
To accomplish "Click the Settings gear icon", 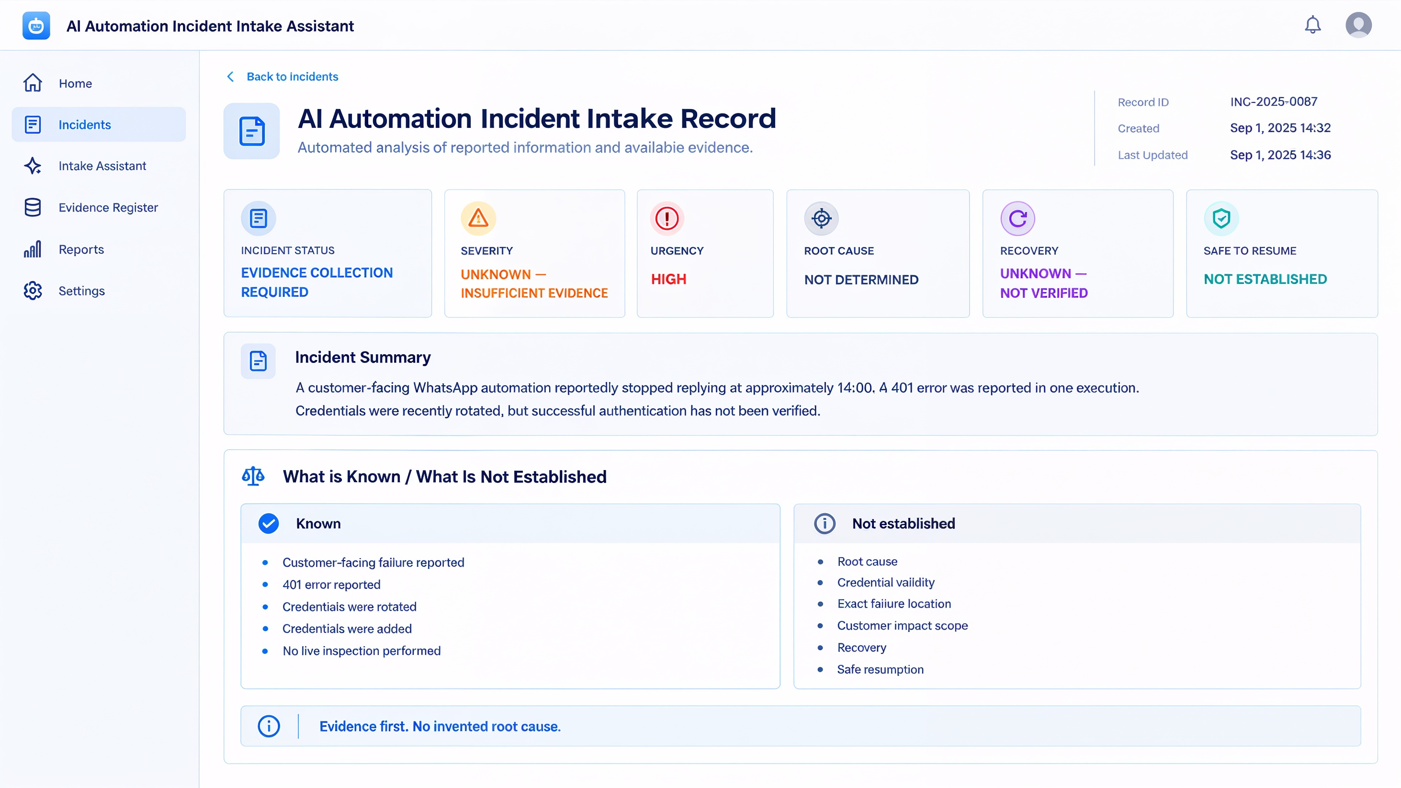I will point(33,291).
